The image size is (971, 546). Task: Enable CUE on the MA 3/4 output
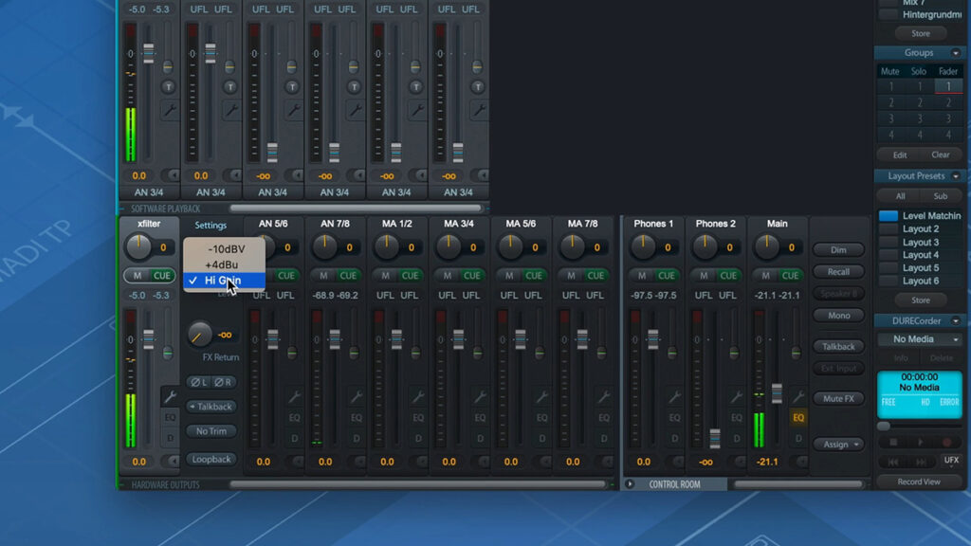[472, 276]
